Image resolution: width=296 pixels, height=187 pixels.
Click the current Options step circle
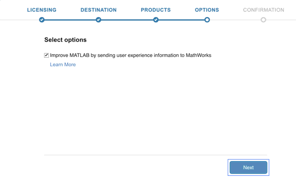coord(207,20)
